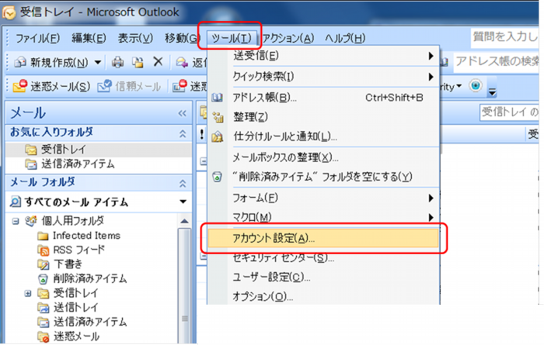Viewport: 544px width, 345px height.
Task: Choose アカウント設定(A) from the menu
Action: (323, 238)
